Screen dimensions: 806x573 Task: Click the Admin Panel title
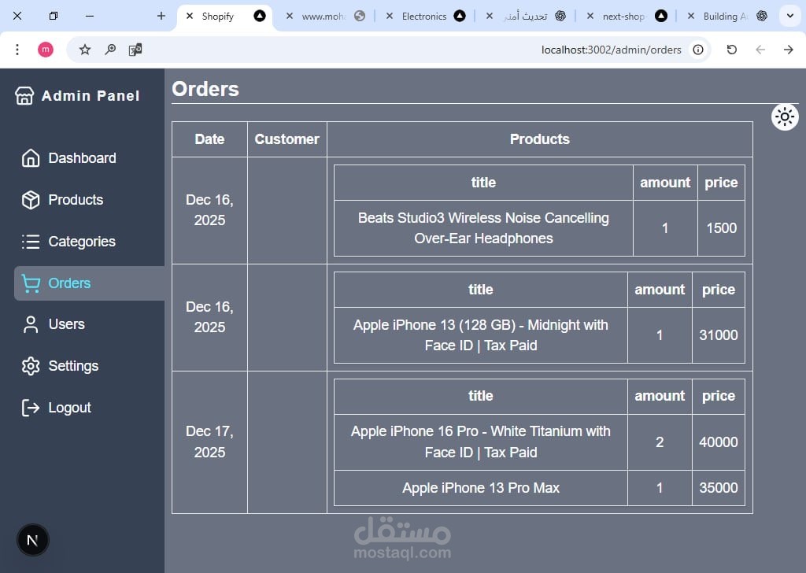pos(91,95)
